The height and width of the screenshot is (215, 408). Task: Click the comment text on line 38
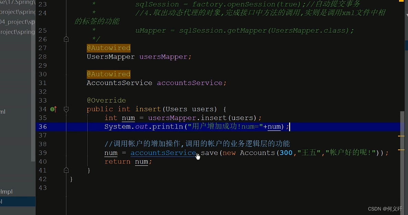click(197, 144)
